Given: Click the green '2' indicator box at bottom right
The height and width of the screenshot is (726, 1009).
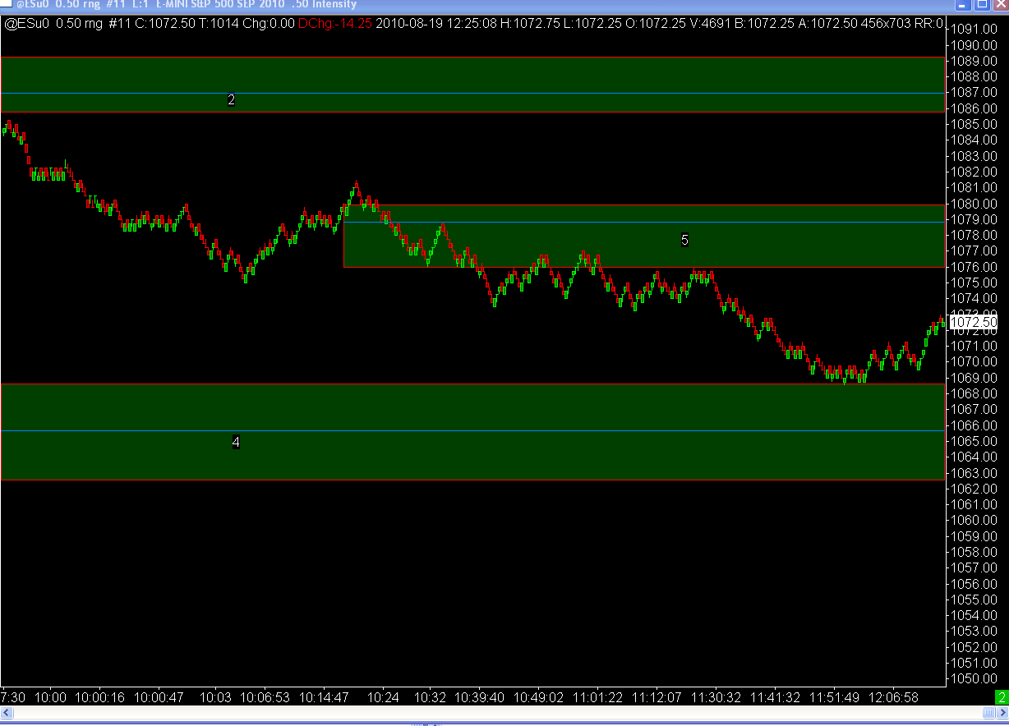Looking at the screenshot, I should [1002, 698].
